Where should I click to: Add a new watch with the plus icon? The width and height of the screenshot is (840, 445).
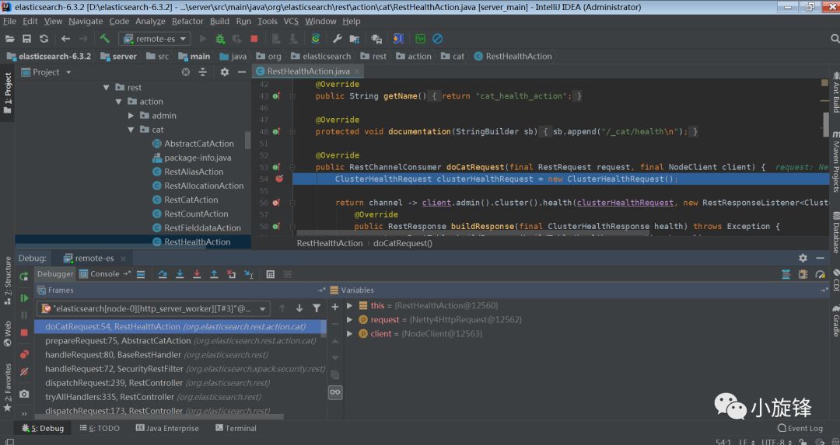(334, 307)
